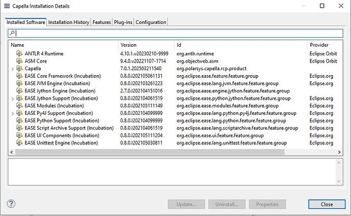Click the Capella product icon

click(19, 69)
